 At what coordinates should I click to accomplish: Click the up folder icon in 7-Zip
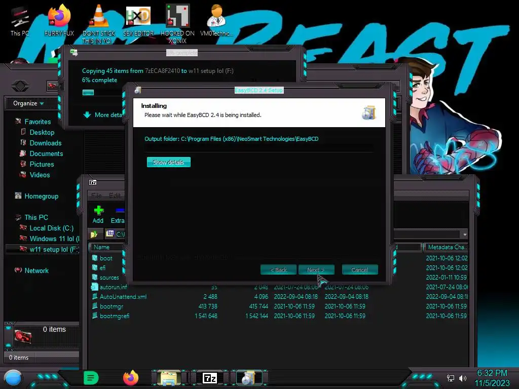(x=94, y=234)
